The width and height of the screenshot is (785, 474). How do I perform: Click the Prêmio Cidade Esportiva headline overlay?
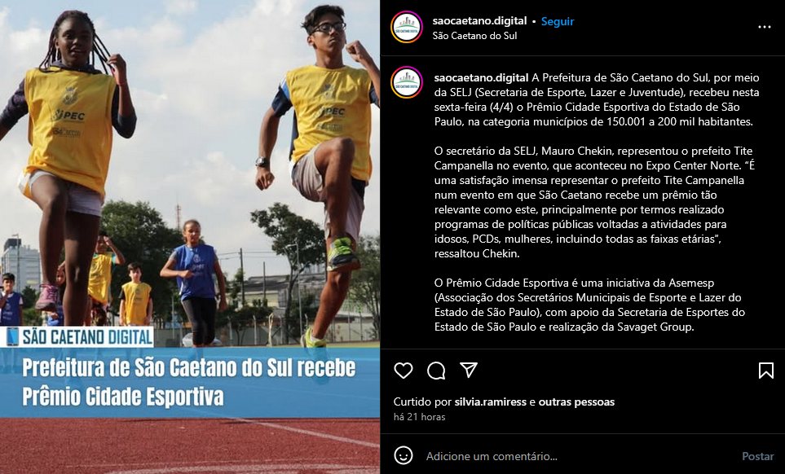point(189,382)
